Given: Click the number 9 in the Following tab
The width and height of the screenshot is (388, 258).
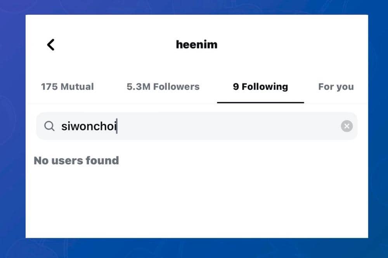Looking at the screenshot, I should [x=236, y=87].
